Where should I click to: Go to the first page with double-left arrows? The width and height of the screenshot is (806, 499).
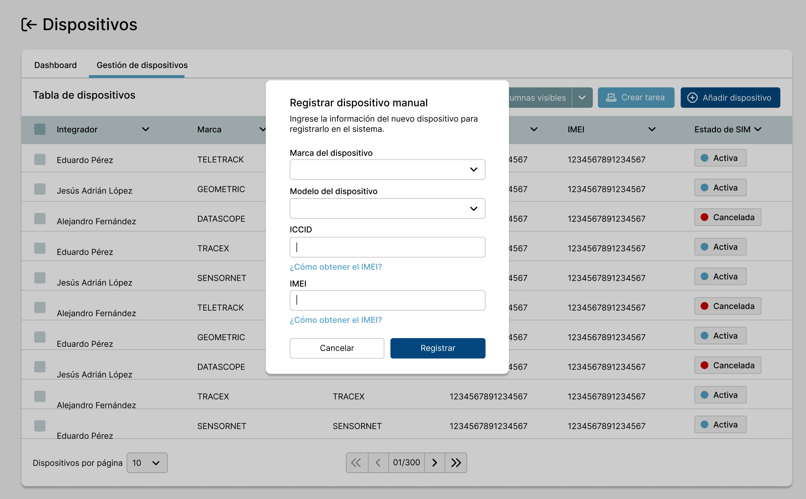click(x=356, y=462)
